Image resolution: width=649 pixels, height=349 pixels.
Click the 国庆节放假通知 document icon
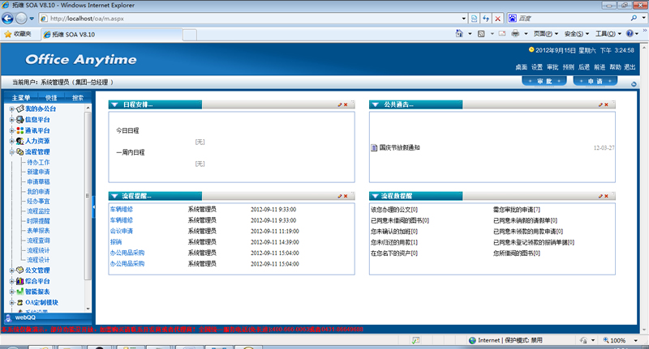coord(374,148)
